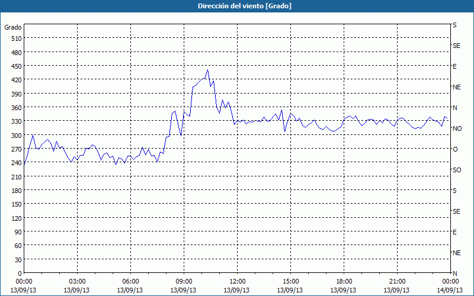Screen dimensions: 474x296
Task: Select the "SO" compass direction label
Action: (457, 170)
